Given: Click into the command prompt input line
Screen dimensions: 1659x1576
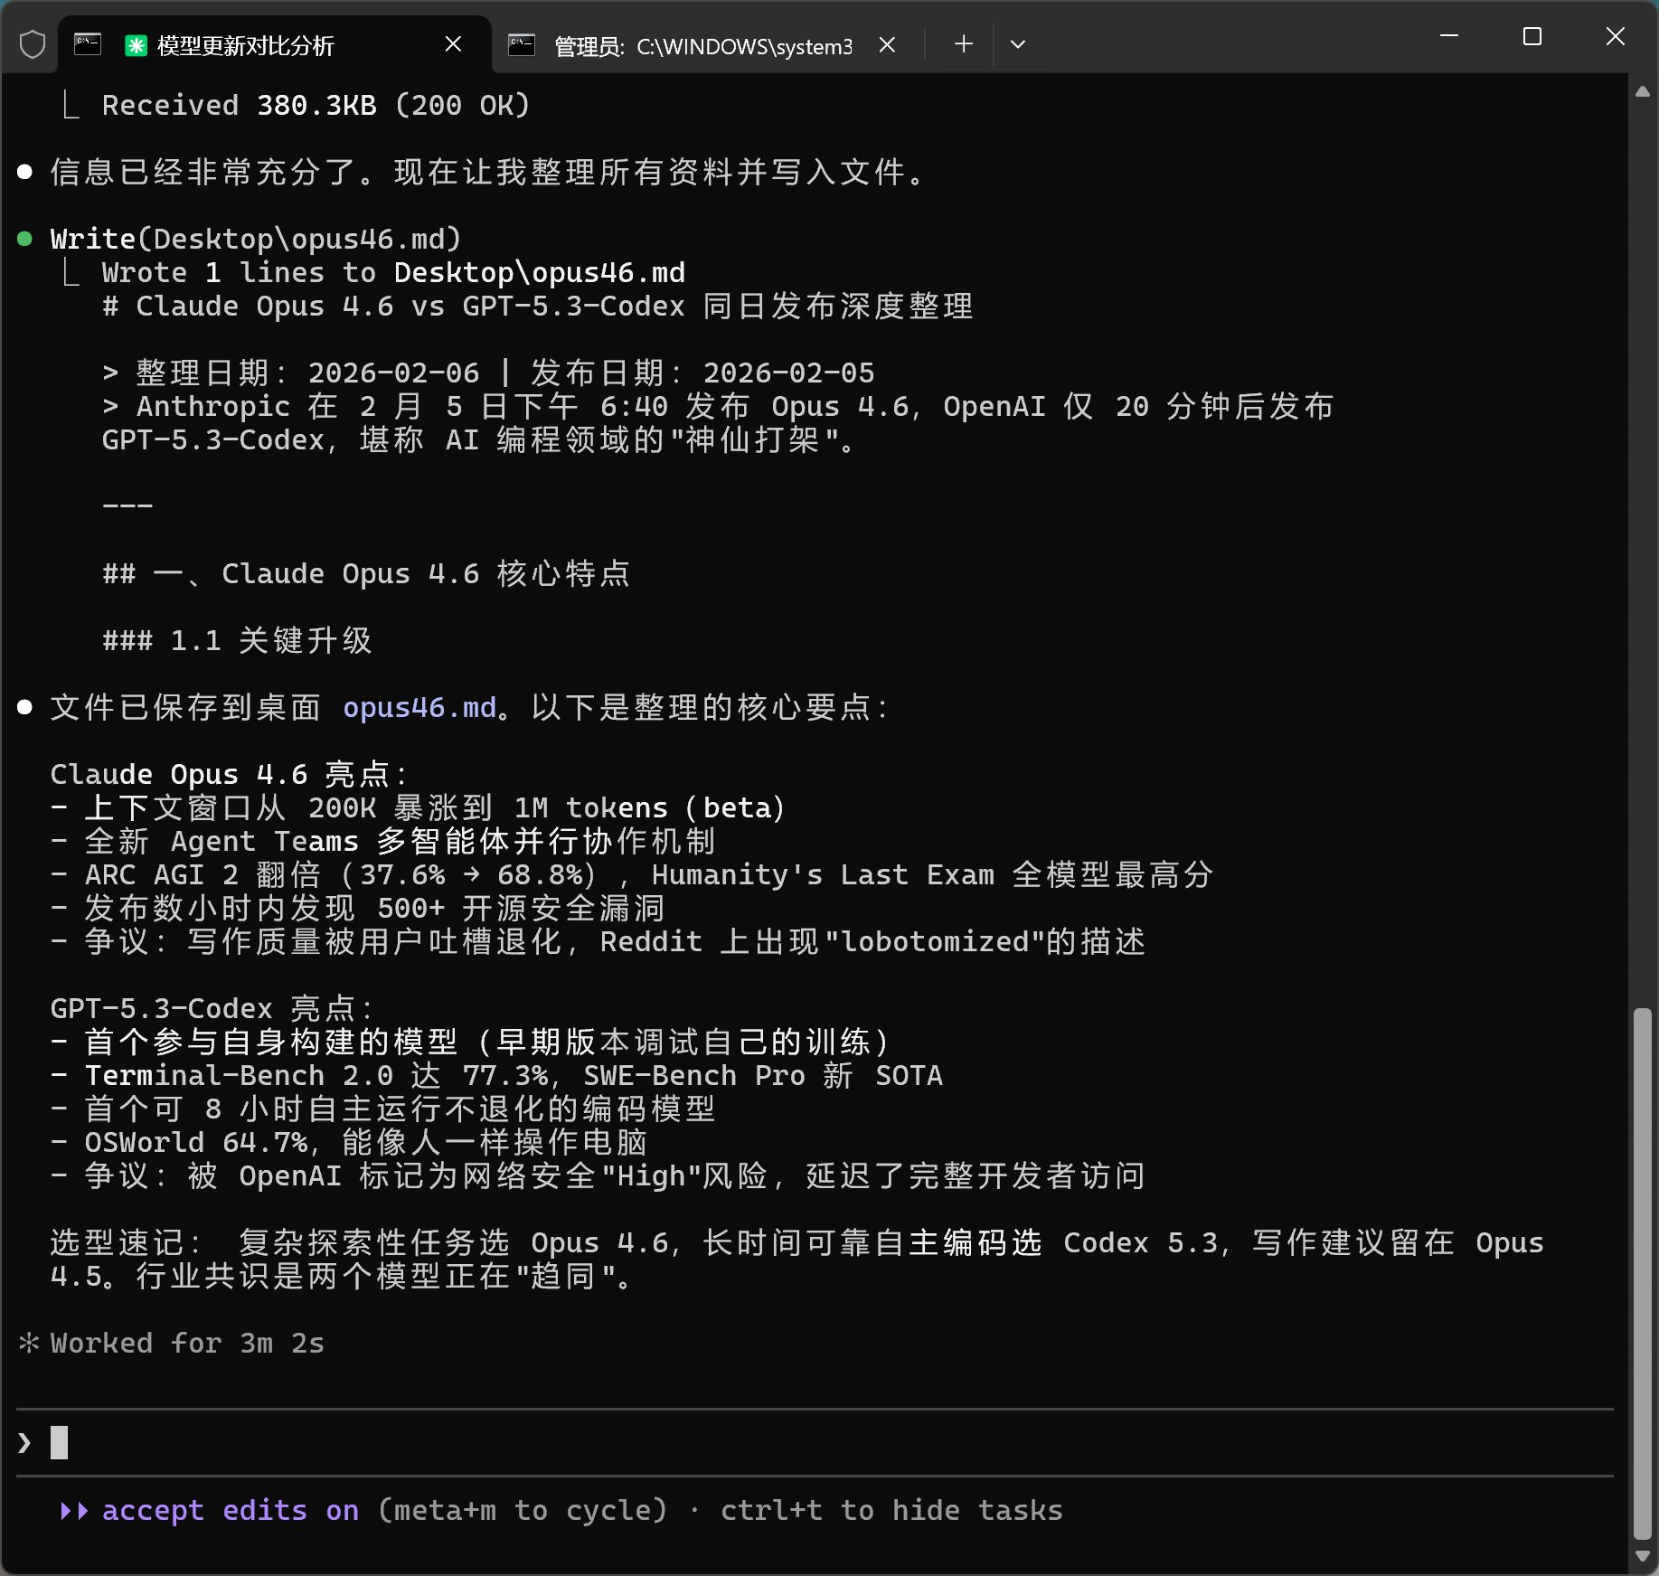Looking at the screenshot, I should coord(542,1442).
